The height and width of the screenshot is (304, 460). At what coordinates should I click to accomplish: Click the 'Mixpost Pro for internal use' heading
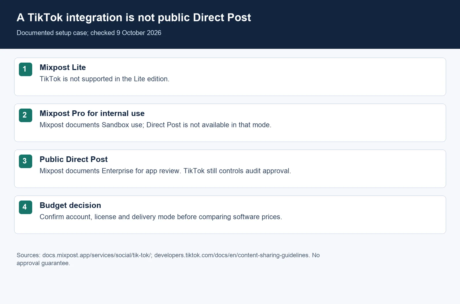(92, 113)
